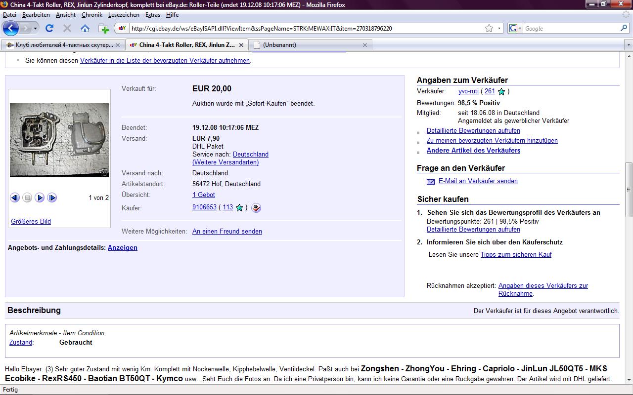Go to the Firefox home page
Image resolution: width=633 pixels, height=395 pixels.
click(x=85, y=28)
